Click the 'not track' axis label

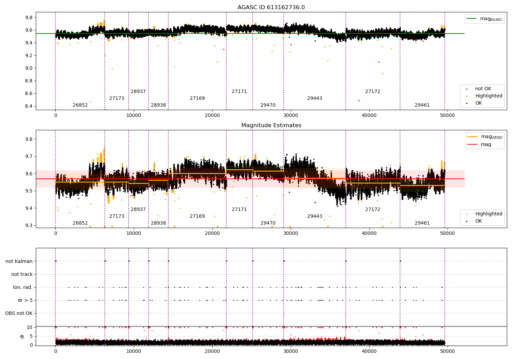[22, 275]
